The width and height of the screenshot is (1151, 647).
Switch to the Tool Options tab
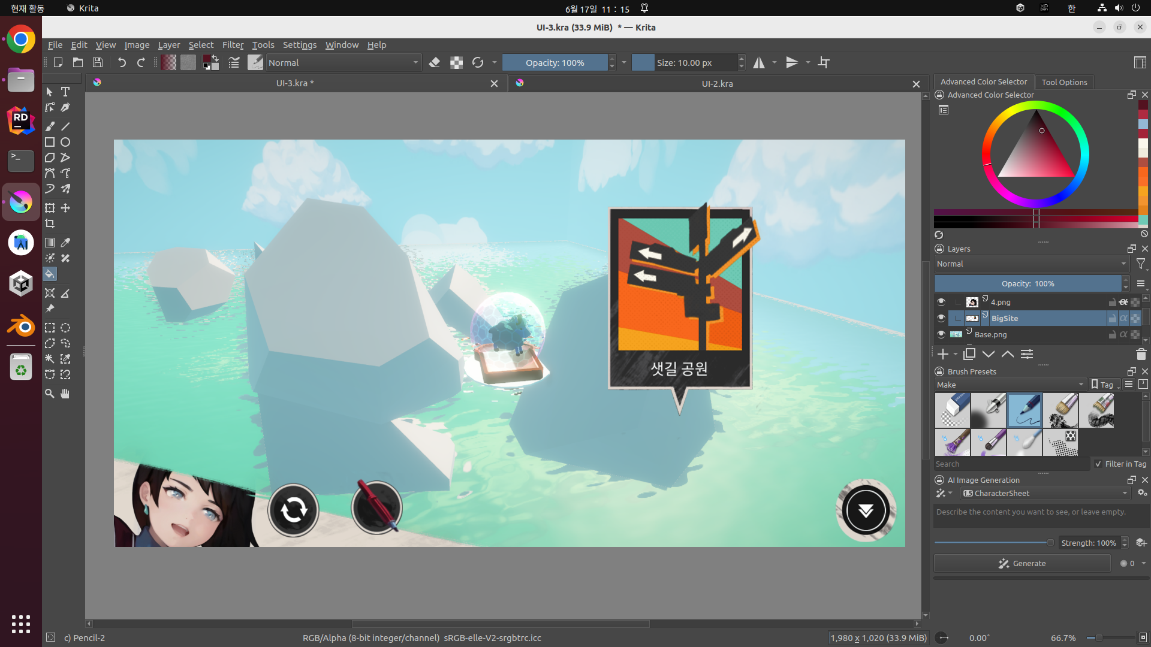tap(1064, 82)
